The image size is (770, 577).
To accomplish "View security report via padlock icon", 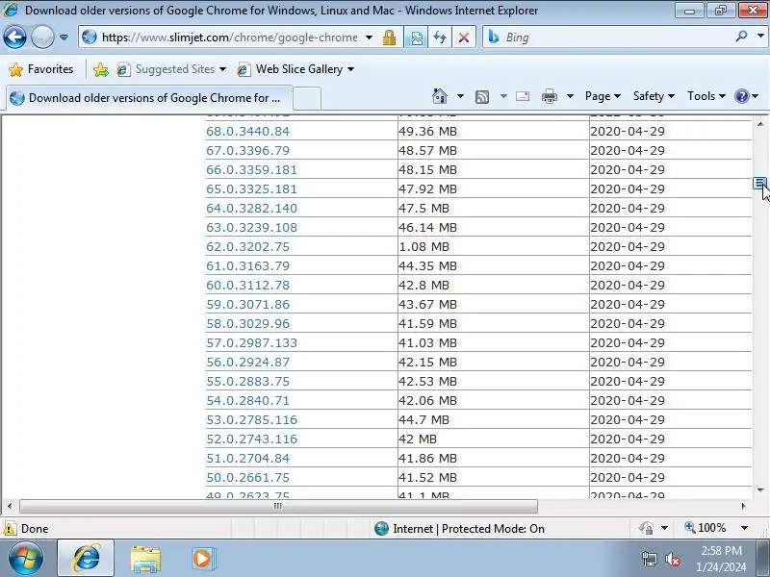I will tap(390, 38).
